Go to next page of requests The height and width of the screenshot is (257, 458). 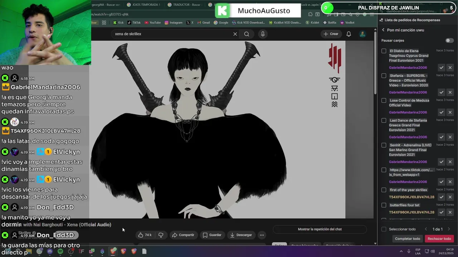pos(449,229)
